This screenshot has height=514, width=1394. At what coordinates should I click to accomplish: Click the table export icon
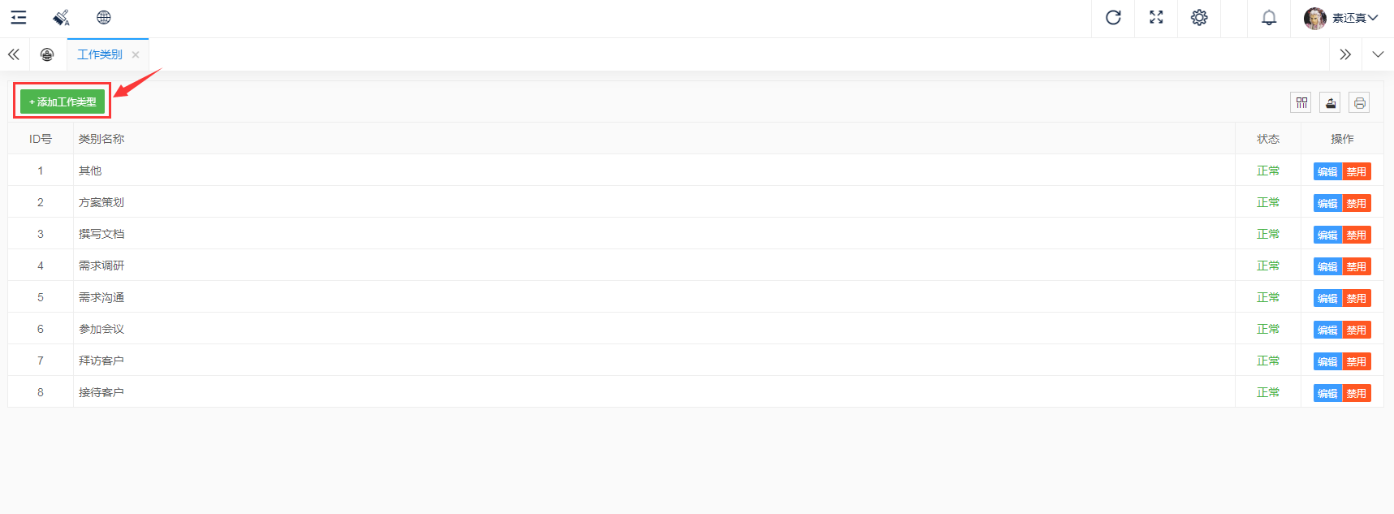click(1331, 102)
